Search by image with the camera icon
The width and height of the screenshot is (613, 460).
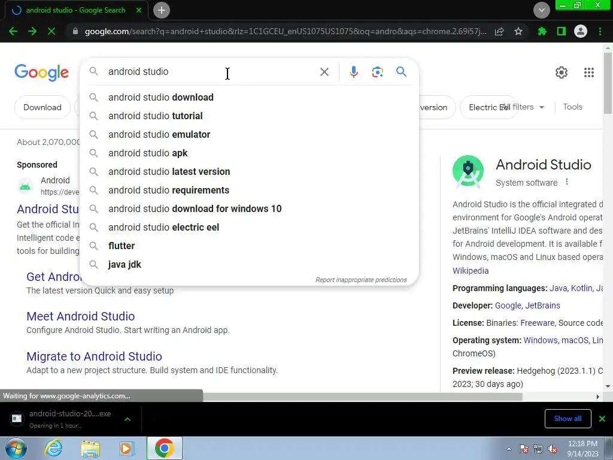[377, 72]
